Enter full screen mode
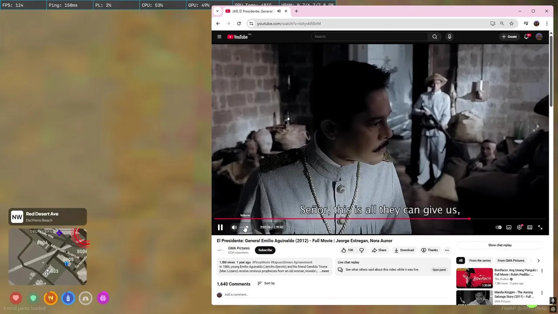 (x=540, y=227)
